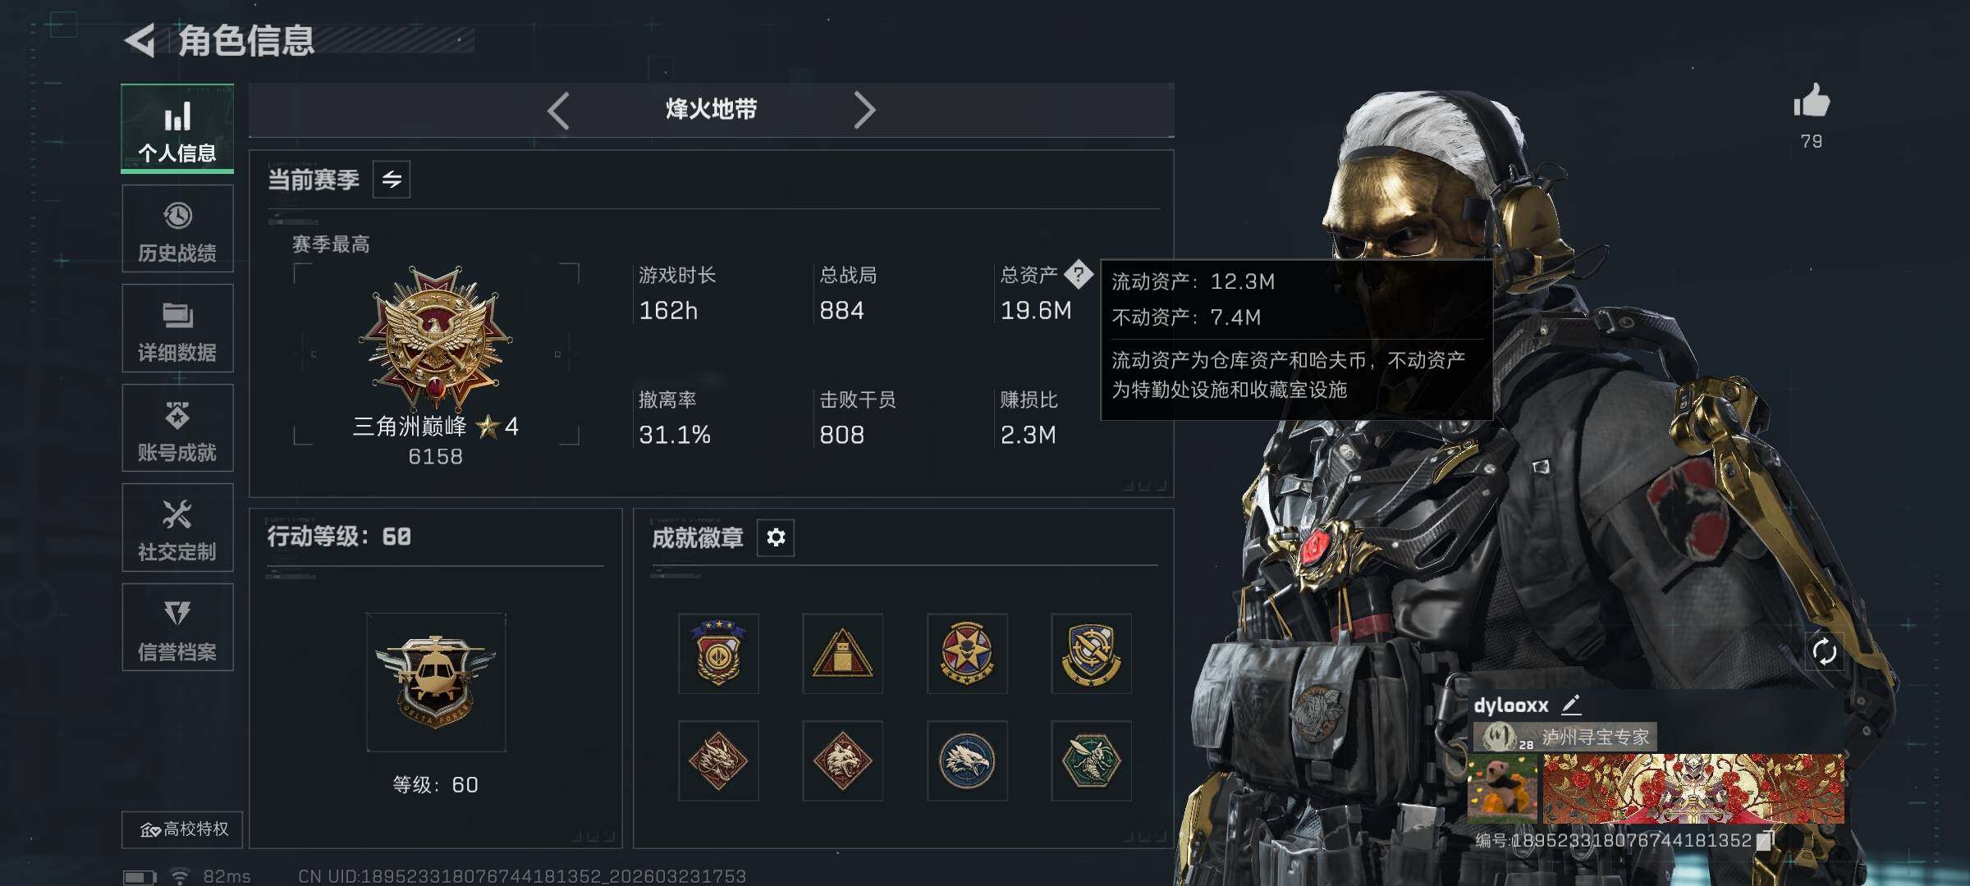Image resolution: width=1970 pixels, height=886 pixels.
Task: Edit nickname dylooxx with pencil icon
Action: click(1570, 704)
